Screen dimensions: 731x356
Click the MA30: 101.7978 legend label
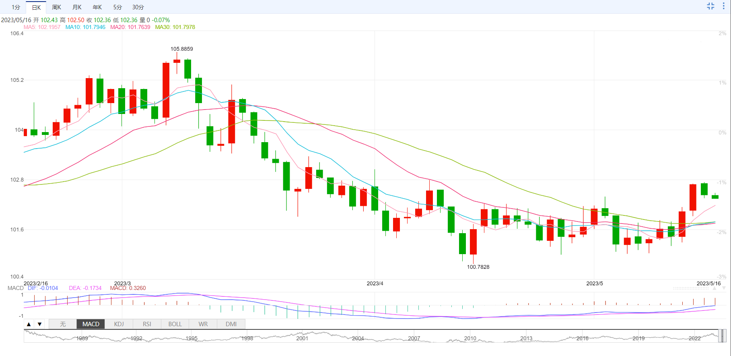(175, 27)
